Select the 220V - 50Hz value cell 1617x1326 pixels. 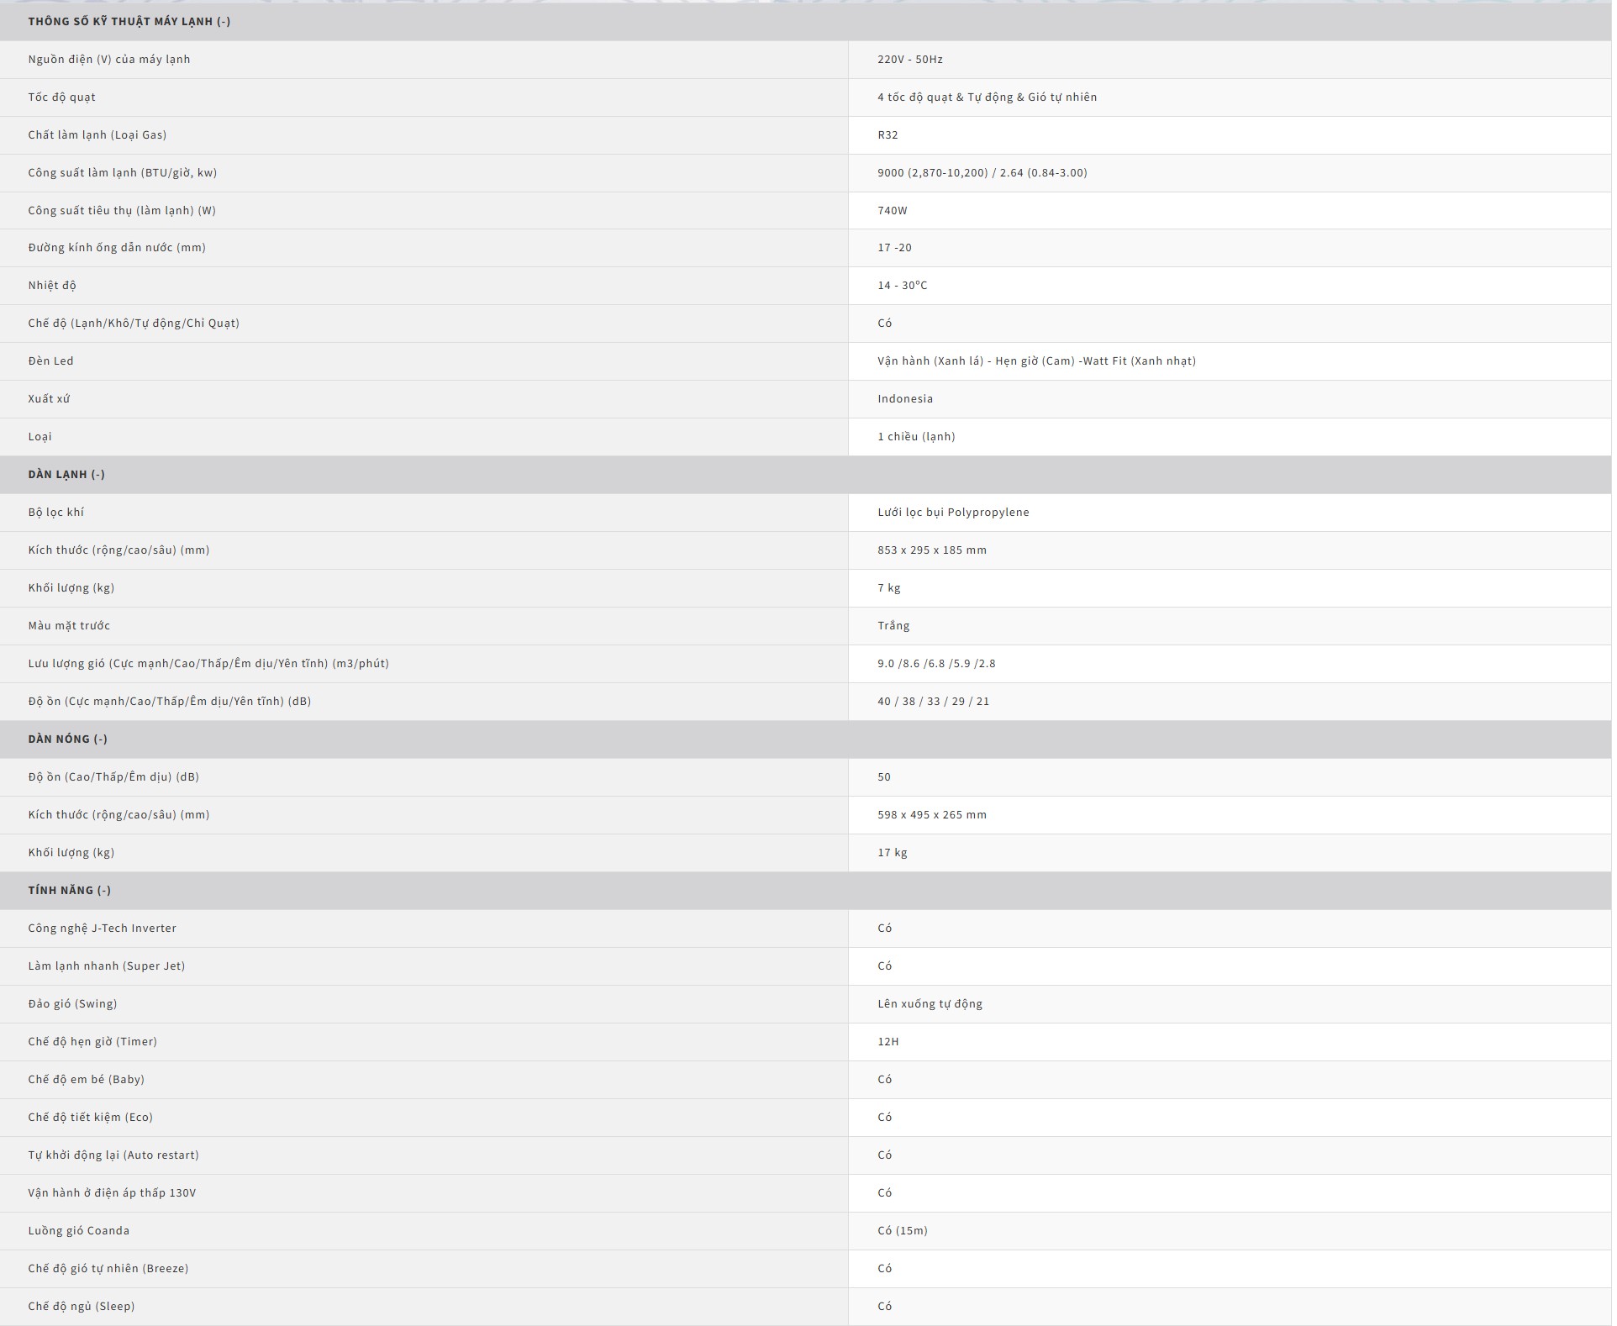pos(909,60)
